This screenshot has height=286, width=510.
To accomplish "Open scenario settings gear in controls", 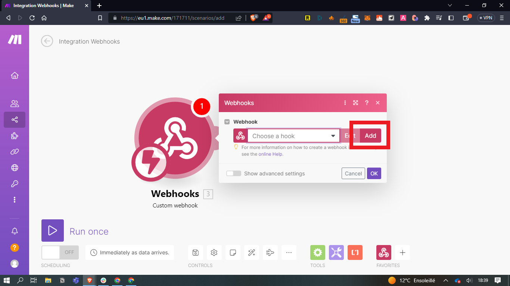I will point(214,252).
